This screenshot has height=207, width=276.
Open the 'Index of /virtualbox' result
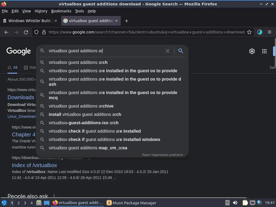tap(34, 165)
